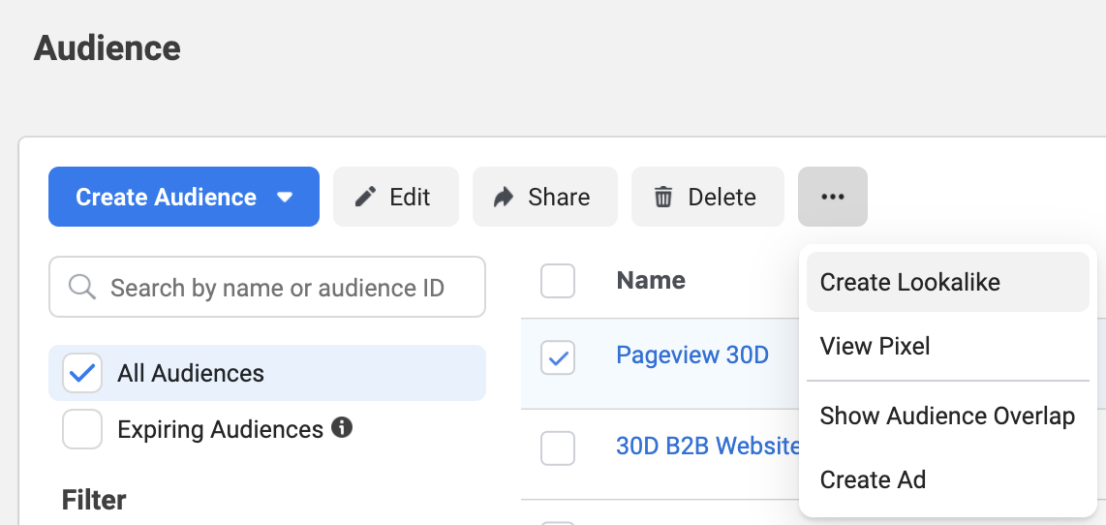The width and height of the screenshot is (1106, 525).
Task: Open the 30D B2B Website audience link
Action: point(708,446)
